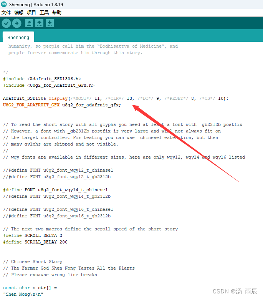Click '#define FONT u8g2_font_wqy14_t_chinese1' line
This screenshot has height=298, width=263.
tap(55, 190)
